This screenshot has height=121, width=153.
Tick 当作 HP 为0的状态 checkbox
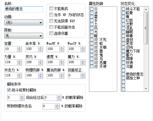(51, 15)
